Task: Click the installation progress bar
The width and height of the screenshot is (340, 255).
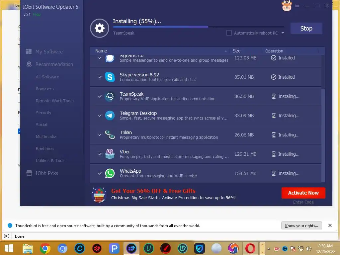Action: tap(199, 27)
